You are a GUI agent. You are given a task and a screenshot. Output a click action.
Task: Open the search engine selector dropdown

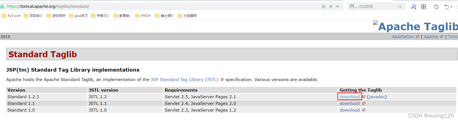(x=353, y=6)
